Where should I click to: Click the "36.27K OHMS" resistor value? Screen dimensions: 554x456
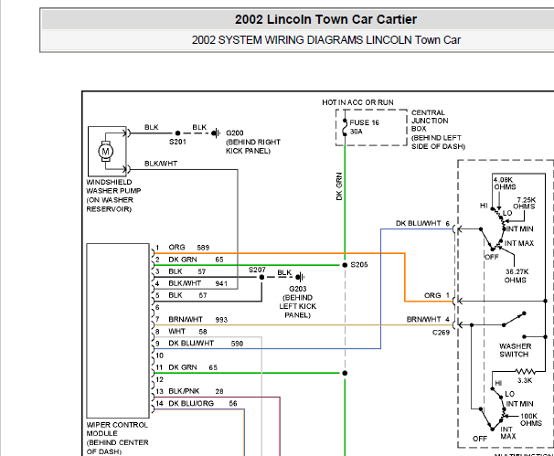coord(516,276)
